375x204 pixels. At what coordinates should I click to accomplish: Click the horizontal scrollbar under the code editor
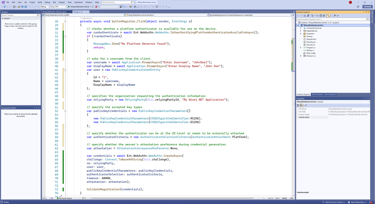172,198
